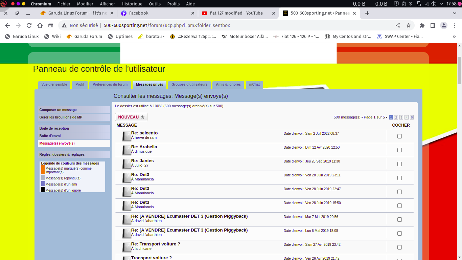Open a new browser tab
The height and width of the screenshot is (260, 462).
coord(367,13)
